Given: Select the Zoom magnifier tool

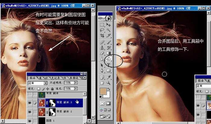Looking at the screenshot, I should (x=109, y=83).
